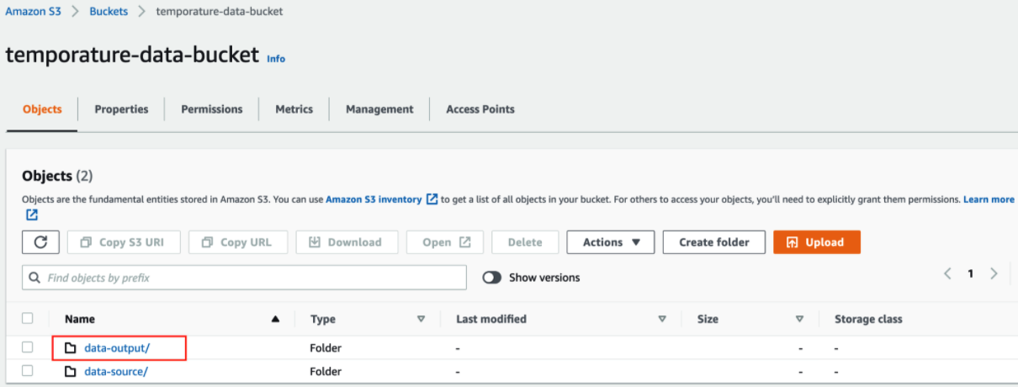Click the Upload button
The image size is (1018, 387).
[817, 242]
